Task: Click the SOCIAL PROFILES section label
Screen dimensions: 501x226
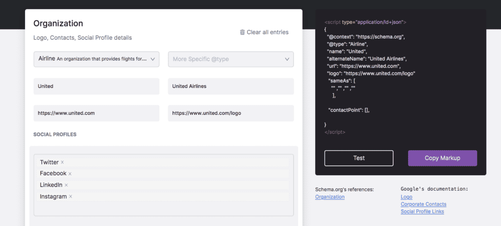Action: (x=55, y=135)
